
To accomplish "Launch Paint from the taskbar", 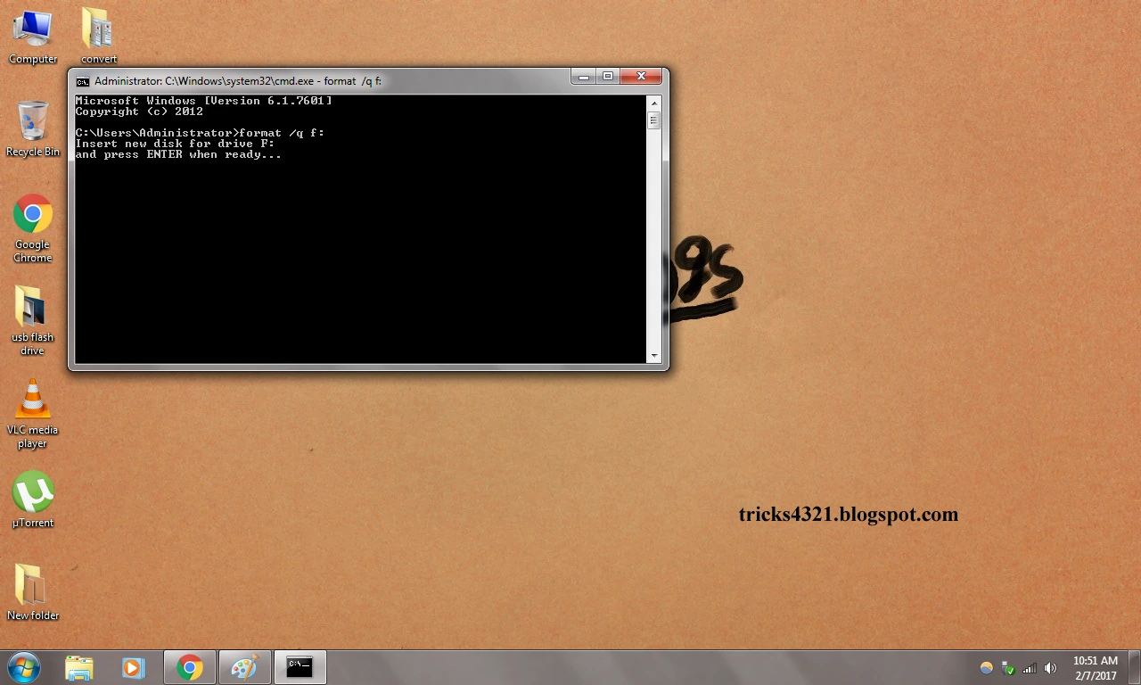I will click(244, 667).
